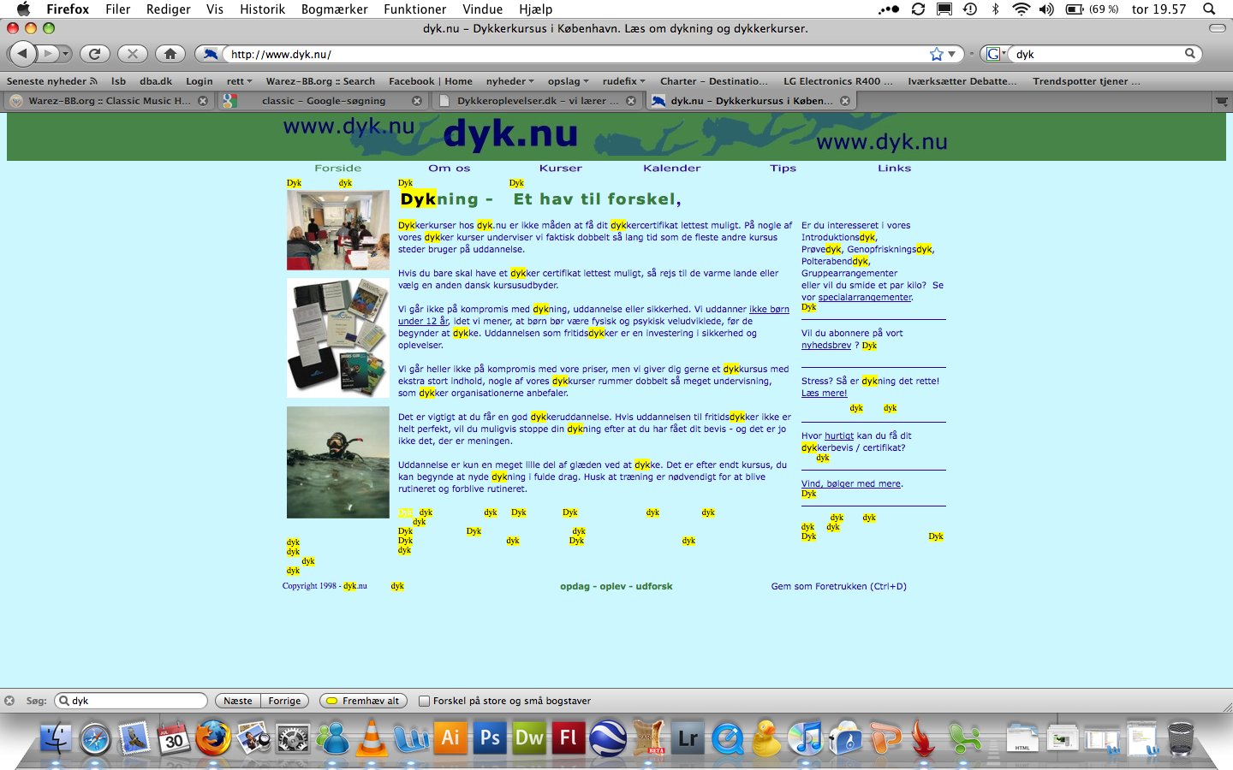Launch Dreamweaver from the Dock
The height and width of the screenshot is (770, 1233).
[x=529, y=737]
